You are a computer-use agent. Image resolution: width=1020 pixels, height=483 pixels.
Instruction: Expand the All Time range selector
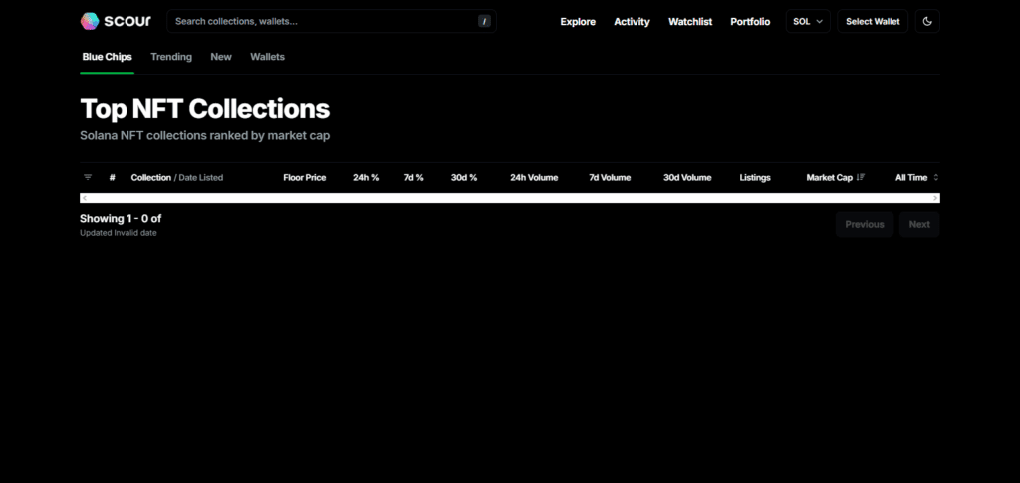[x=916, y=177]
